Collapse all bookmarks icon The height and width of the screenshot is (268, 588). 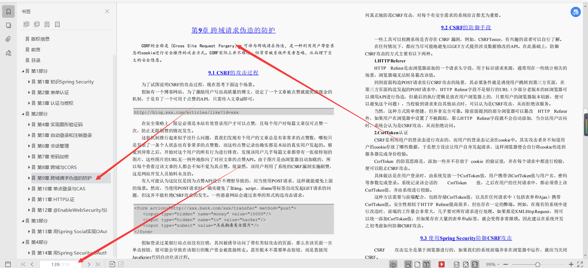(x=37, y=24)
